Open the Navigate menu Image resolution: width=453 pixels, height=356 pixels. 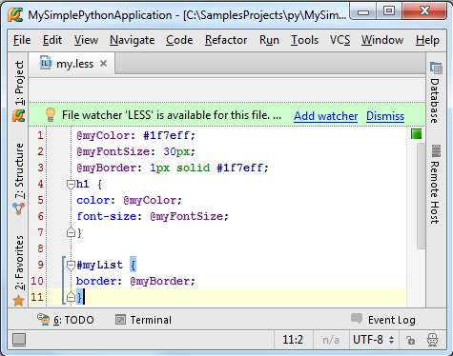[132, 40]
